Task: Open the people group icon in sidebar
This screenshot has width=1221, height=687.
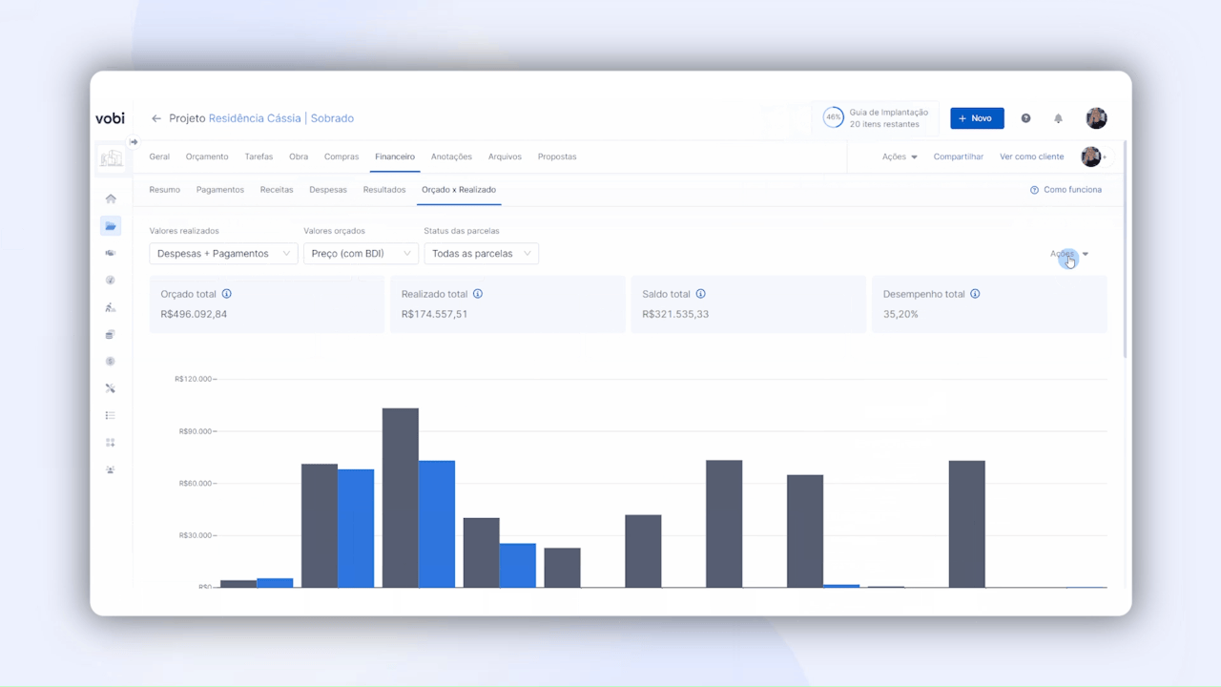Action: coord(111,469)
